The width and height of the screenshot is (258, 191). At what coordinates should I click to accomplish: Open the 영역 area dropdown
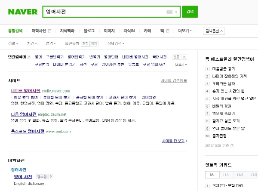click(x=50, y=43)
